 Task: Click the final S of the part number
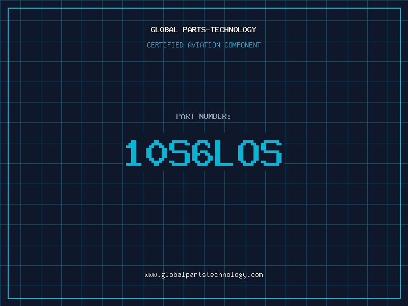272,152
